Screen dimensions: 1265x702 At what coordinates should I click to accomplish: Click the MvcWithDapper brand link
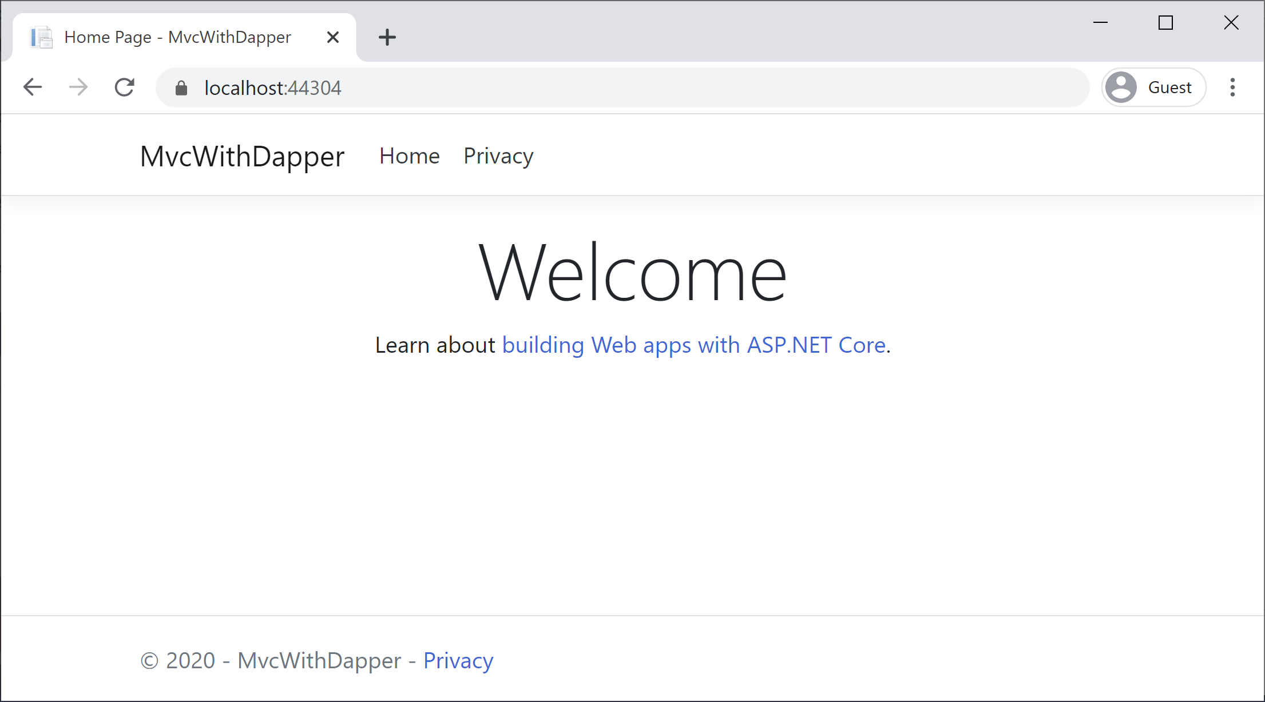point(242,156)
